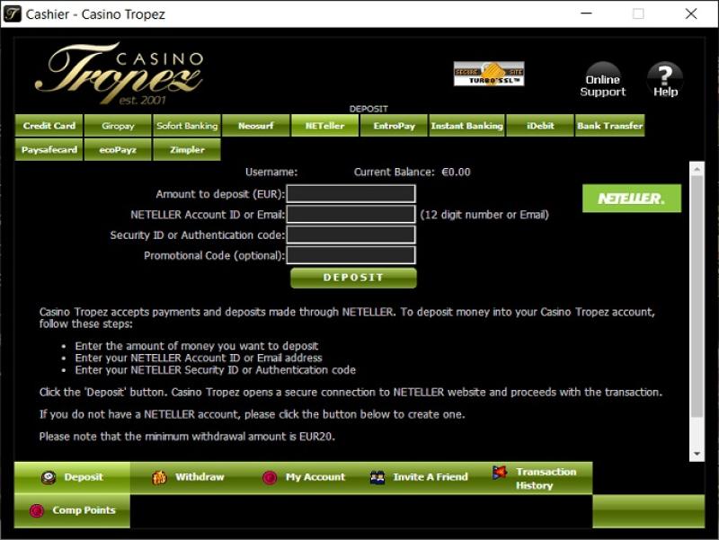Go to My Account
Viewport: 719px width, 540px height.
click(x=304, y=477)
